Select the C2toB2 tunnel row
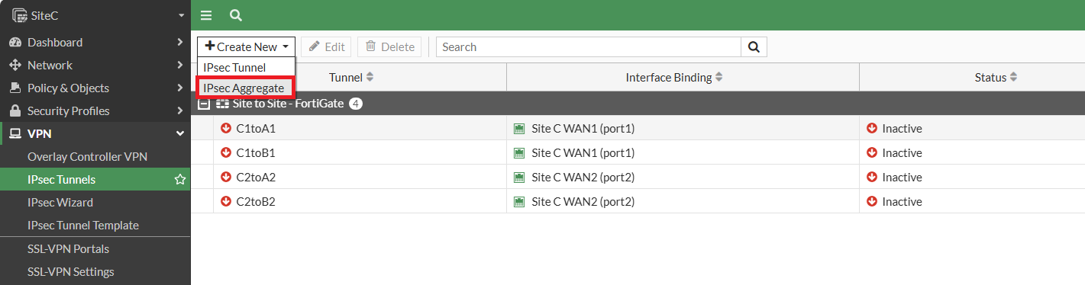Screen dimensions: 1085x285 pyautogui.click(x=638, y=201)
